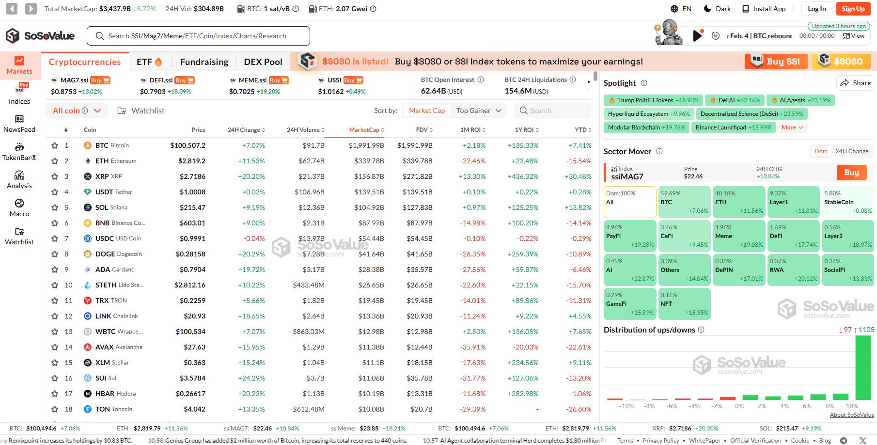Click the next arrow in ticker bar
The height and width of the screenshot is (445, 877).
[31, 9]
